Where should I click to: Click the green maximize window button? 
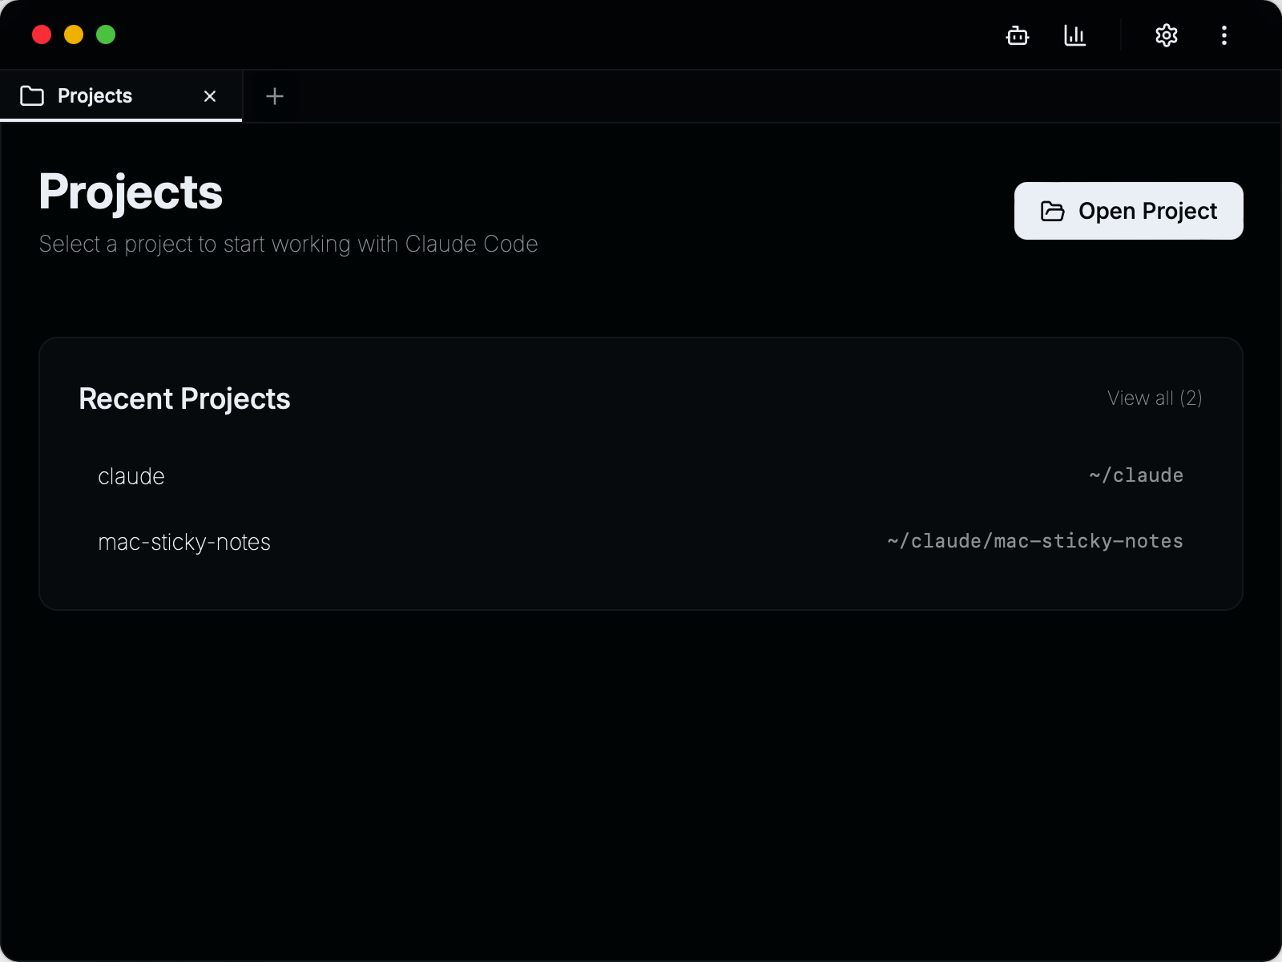[106, 35]
